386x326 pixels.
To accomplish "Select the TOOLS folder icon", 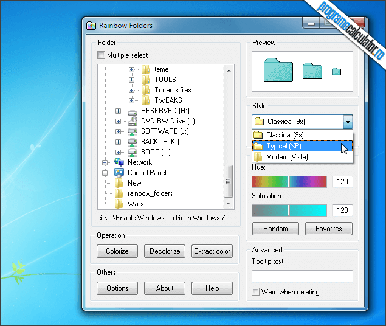I will [x=145, y=80].
